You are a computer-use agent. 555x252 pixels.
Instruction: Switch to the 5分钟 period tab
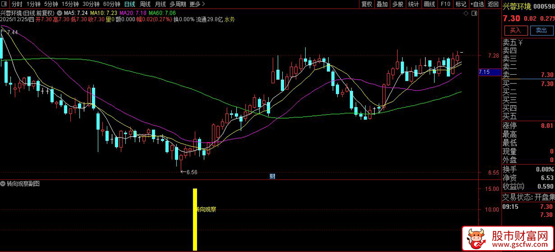[x=52, y=4]
